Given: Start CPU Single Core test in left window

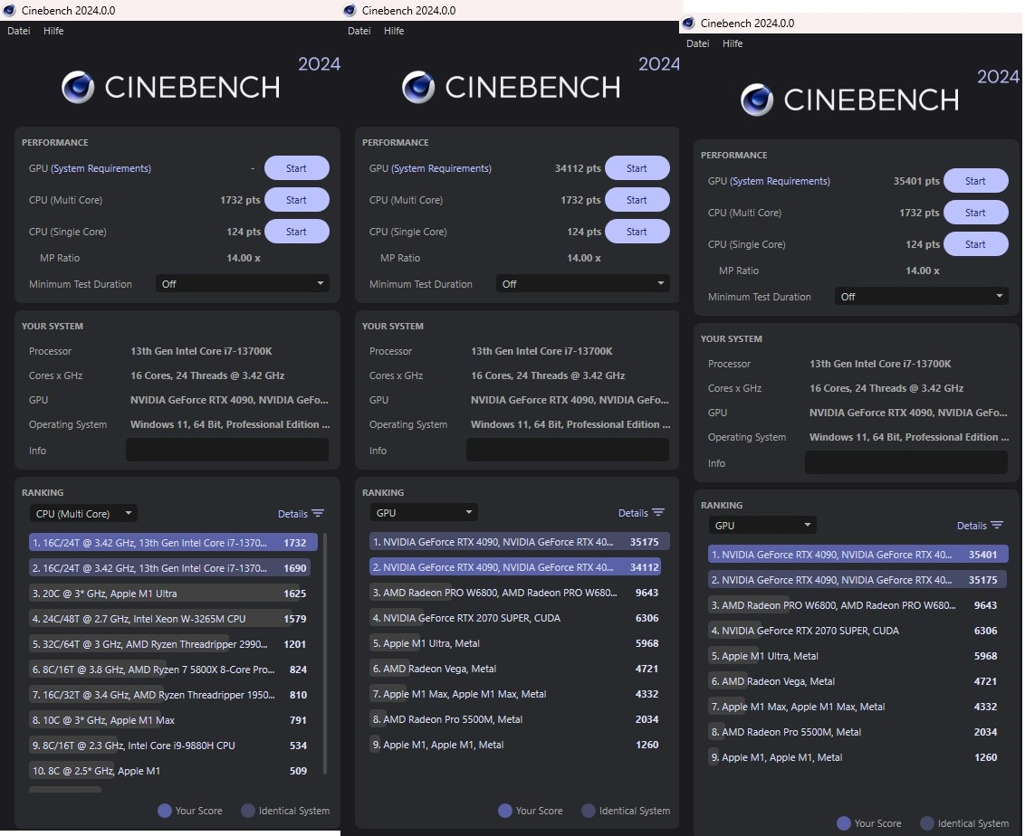Looking at the screenshot, I should [x=297, y=232].
